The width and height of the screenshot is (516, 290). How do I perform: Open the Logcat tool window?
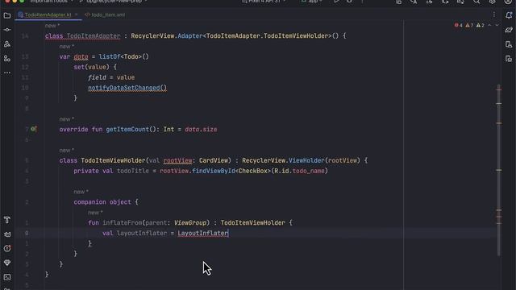7,234
